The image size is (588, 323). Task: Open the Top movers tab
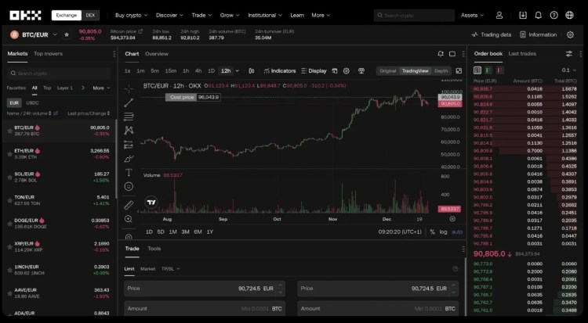pyautogui.click(x=49, y=53)
